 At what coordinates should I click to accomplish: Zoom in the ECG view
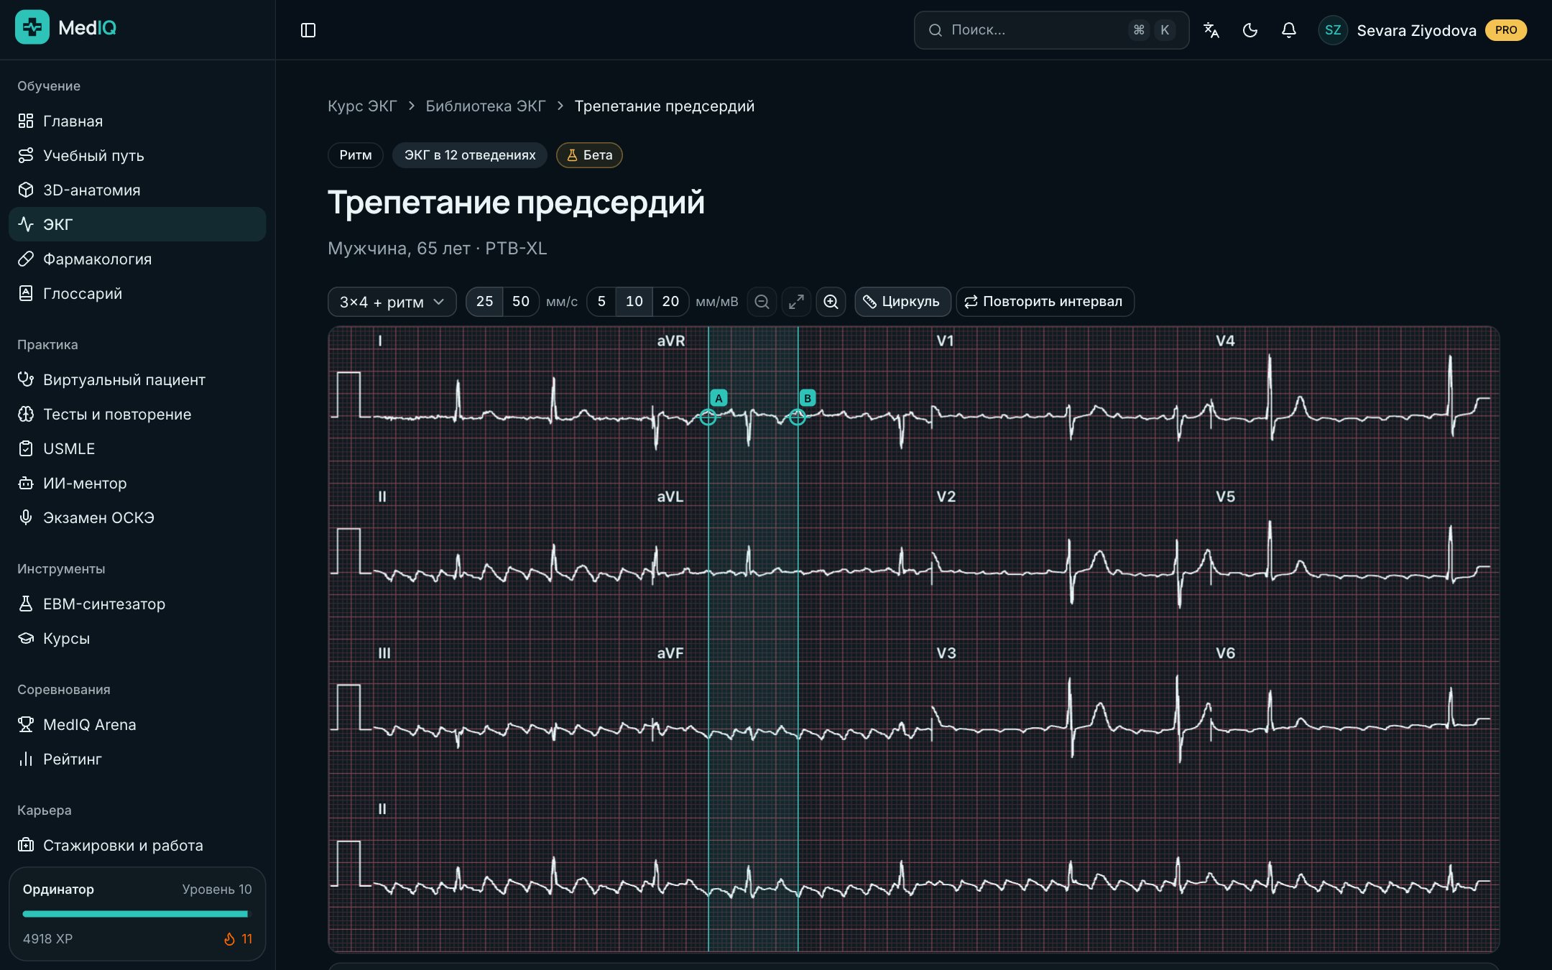pos(831,302)
